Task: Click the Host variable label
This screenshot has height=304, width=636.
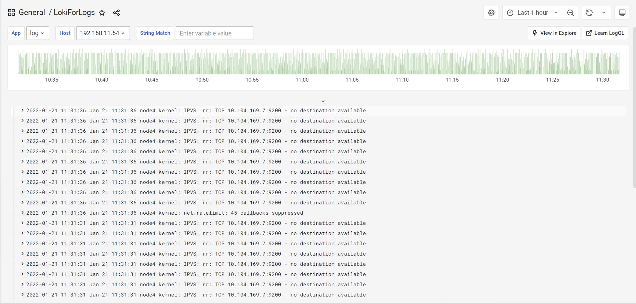Action: click(65, 33)
